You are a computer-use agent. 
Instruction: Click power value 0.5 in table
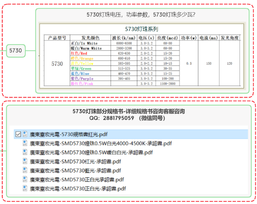(x=189, y=63)
